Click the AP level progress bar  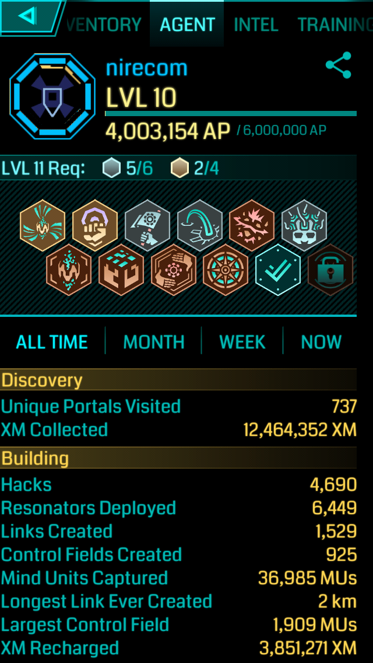(231, 113)
